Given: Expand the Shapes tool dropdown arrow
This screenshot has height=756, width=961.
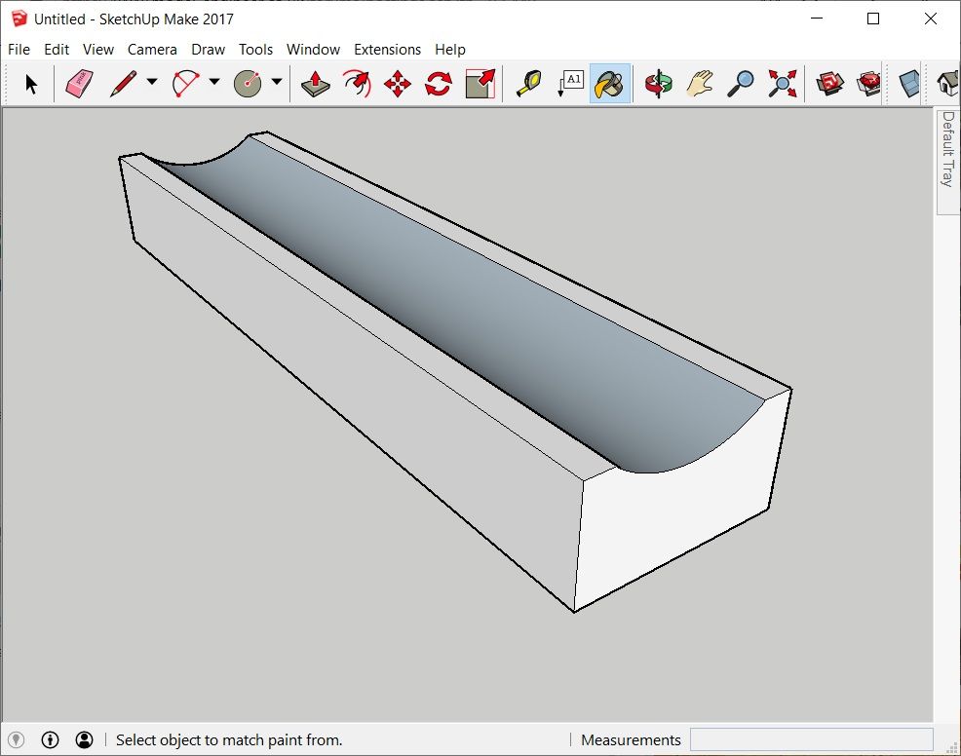Looking at the screenshot, I should pyautogui.click(x=277, y=83).
